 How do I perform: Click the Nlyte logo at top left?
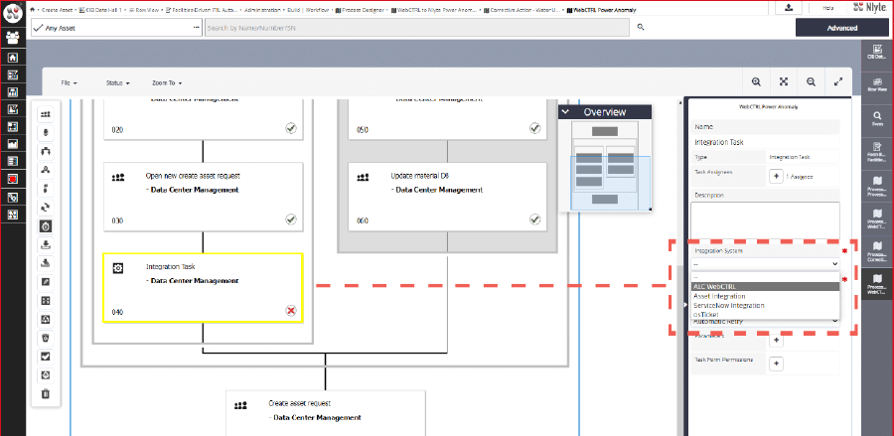point(13,12)
